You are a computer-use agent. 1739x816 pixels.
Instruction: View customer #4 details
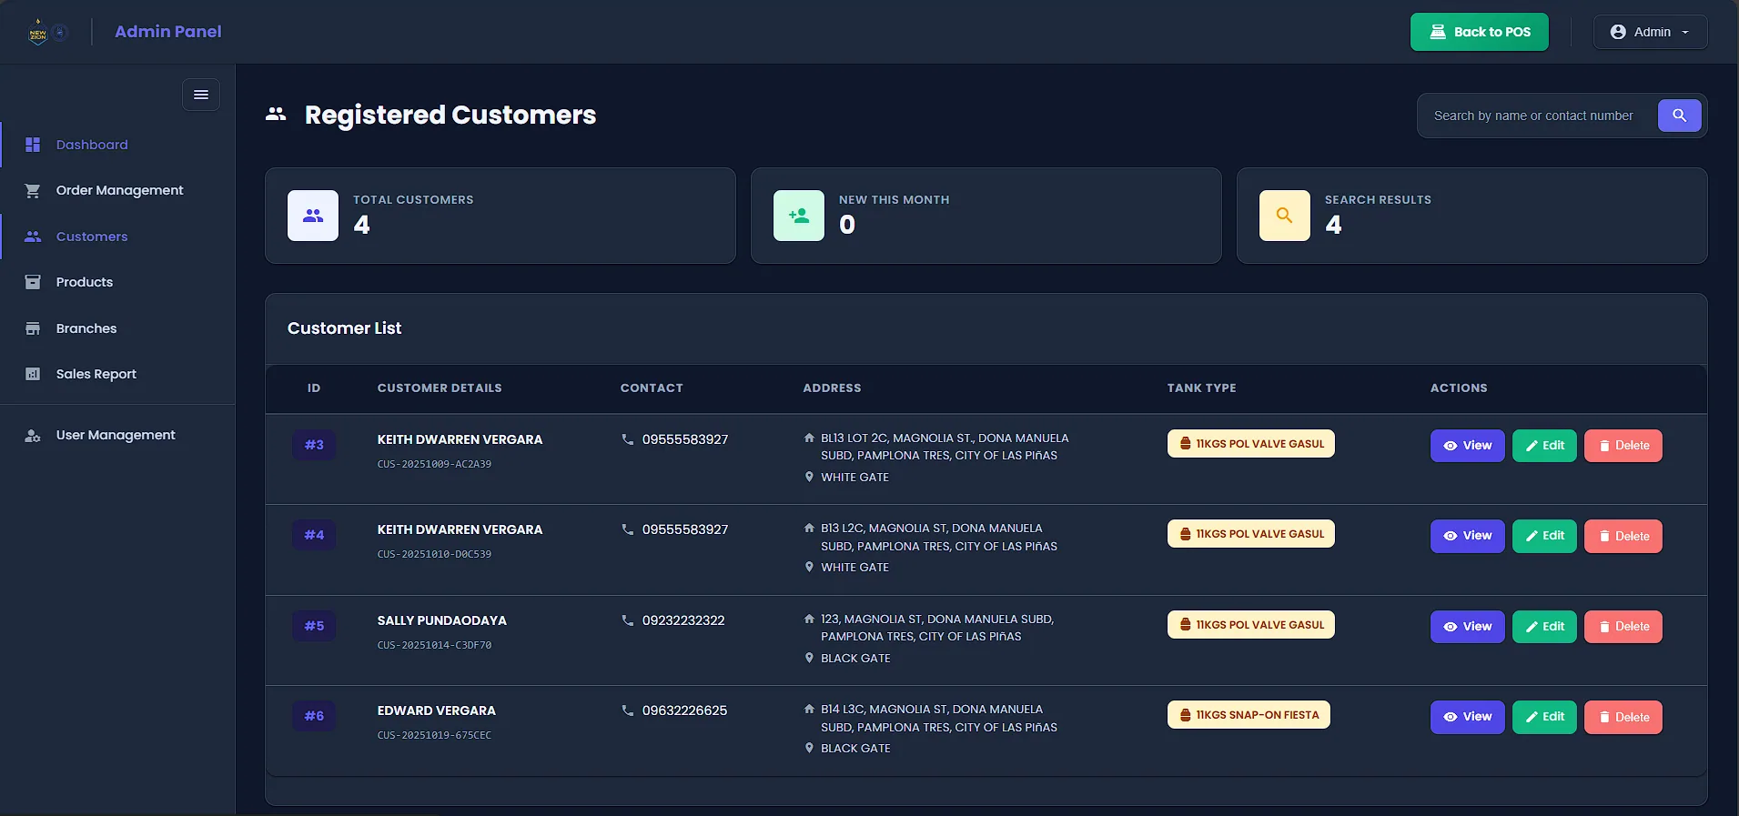[1467, 536]
